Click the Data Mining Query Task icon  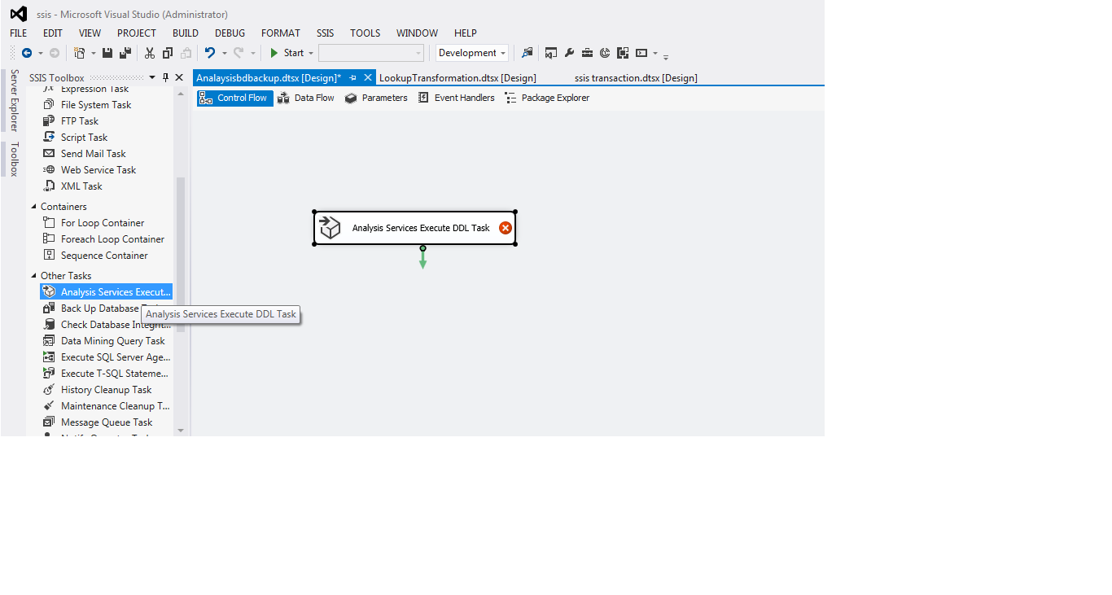point(49,341)
